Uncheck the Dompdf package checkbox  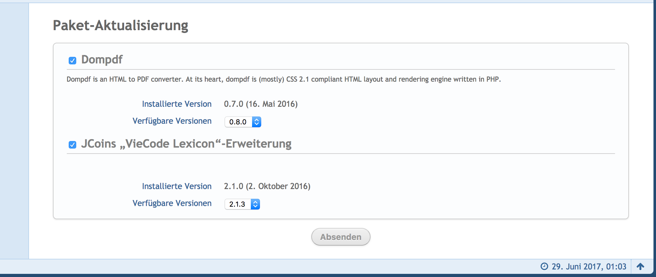[x=72, y=61]
